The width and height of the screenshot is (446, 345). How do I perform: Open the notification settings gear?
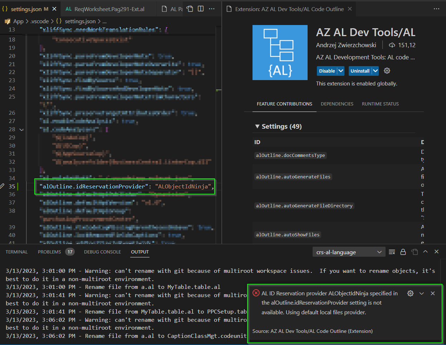tap(410, 293)
